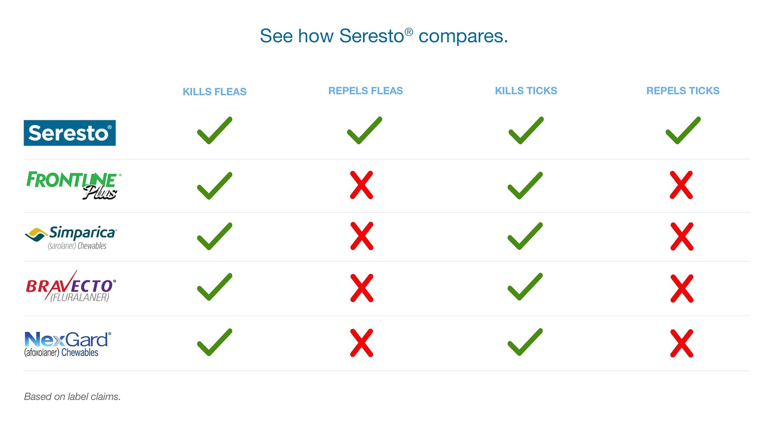Screen dimensions: 761x428
Task: Click Simparica's Kills Fleas green checkmark
Action: (x=215, y=236)
